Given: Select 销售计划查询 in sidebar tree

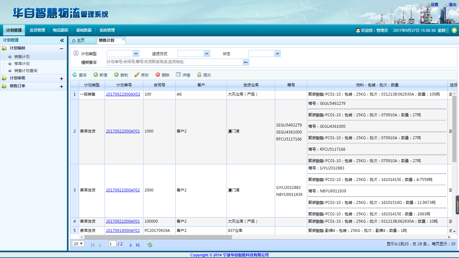Looking at the screenshot, I should [x=26, y=71].
